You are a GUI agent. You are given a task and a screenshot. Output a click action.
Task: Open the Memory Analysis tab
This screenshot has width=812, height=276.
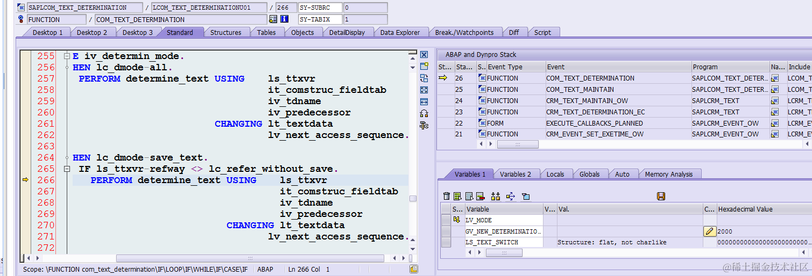[x=669, y=174]
